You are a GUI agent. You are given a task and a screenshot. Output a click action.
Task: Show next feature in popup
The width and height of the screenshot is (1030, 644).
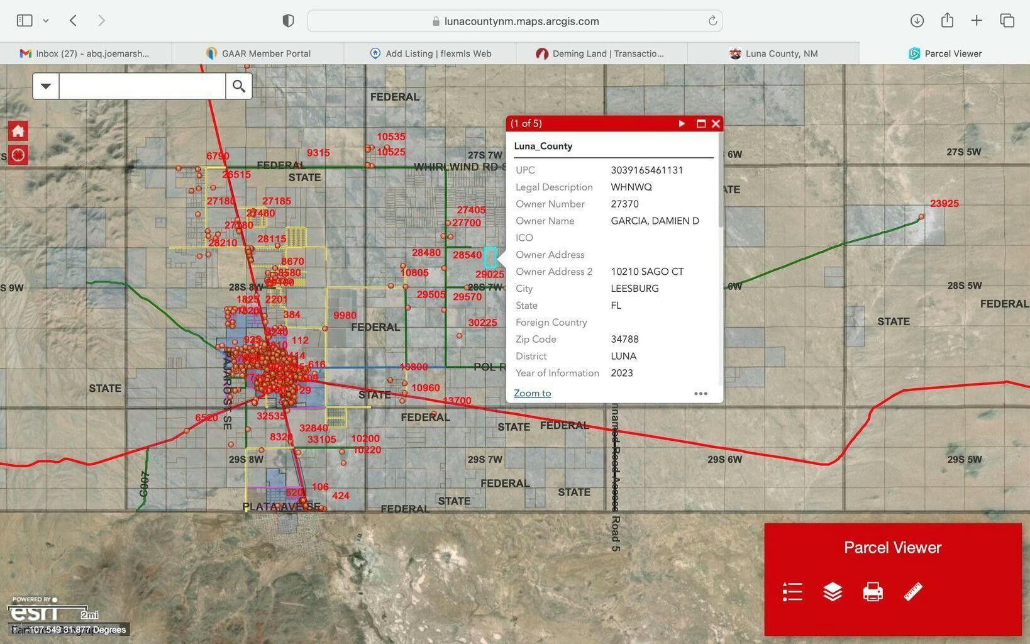point(682,123)
